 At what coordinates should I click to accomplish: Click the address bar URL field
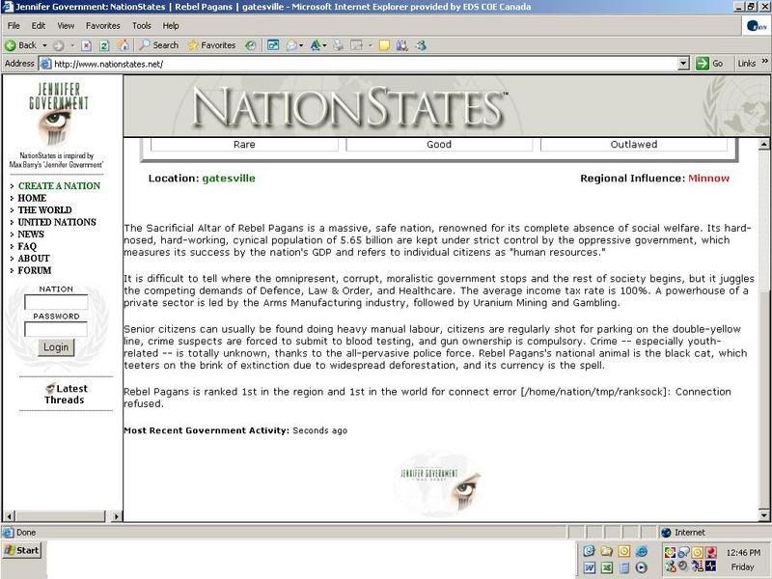(x=365, y=64)
